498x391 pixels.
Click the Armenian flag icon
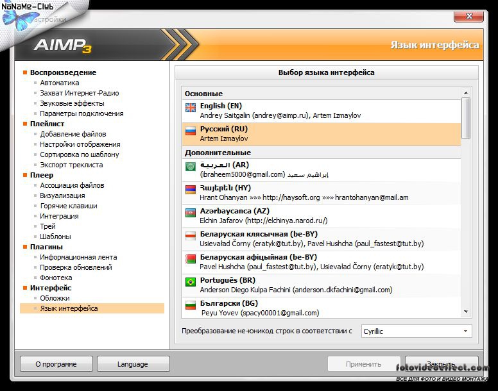point(191,190)
